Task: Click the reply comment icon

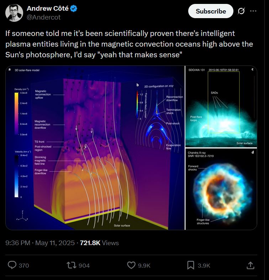Action: [12, 265]
